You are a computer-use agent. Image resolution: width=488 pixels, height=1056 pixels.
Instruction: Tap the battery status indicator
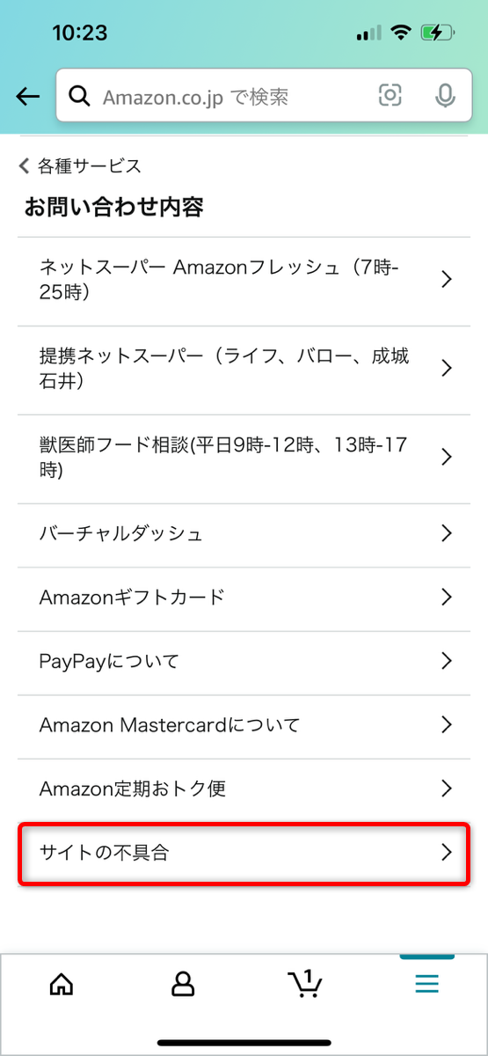(x=436, y=33)
